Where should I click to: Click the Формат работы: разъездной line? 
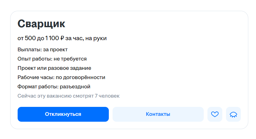pos(54,86)
